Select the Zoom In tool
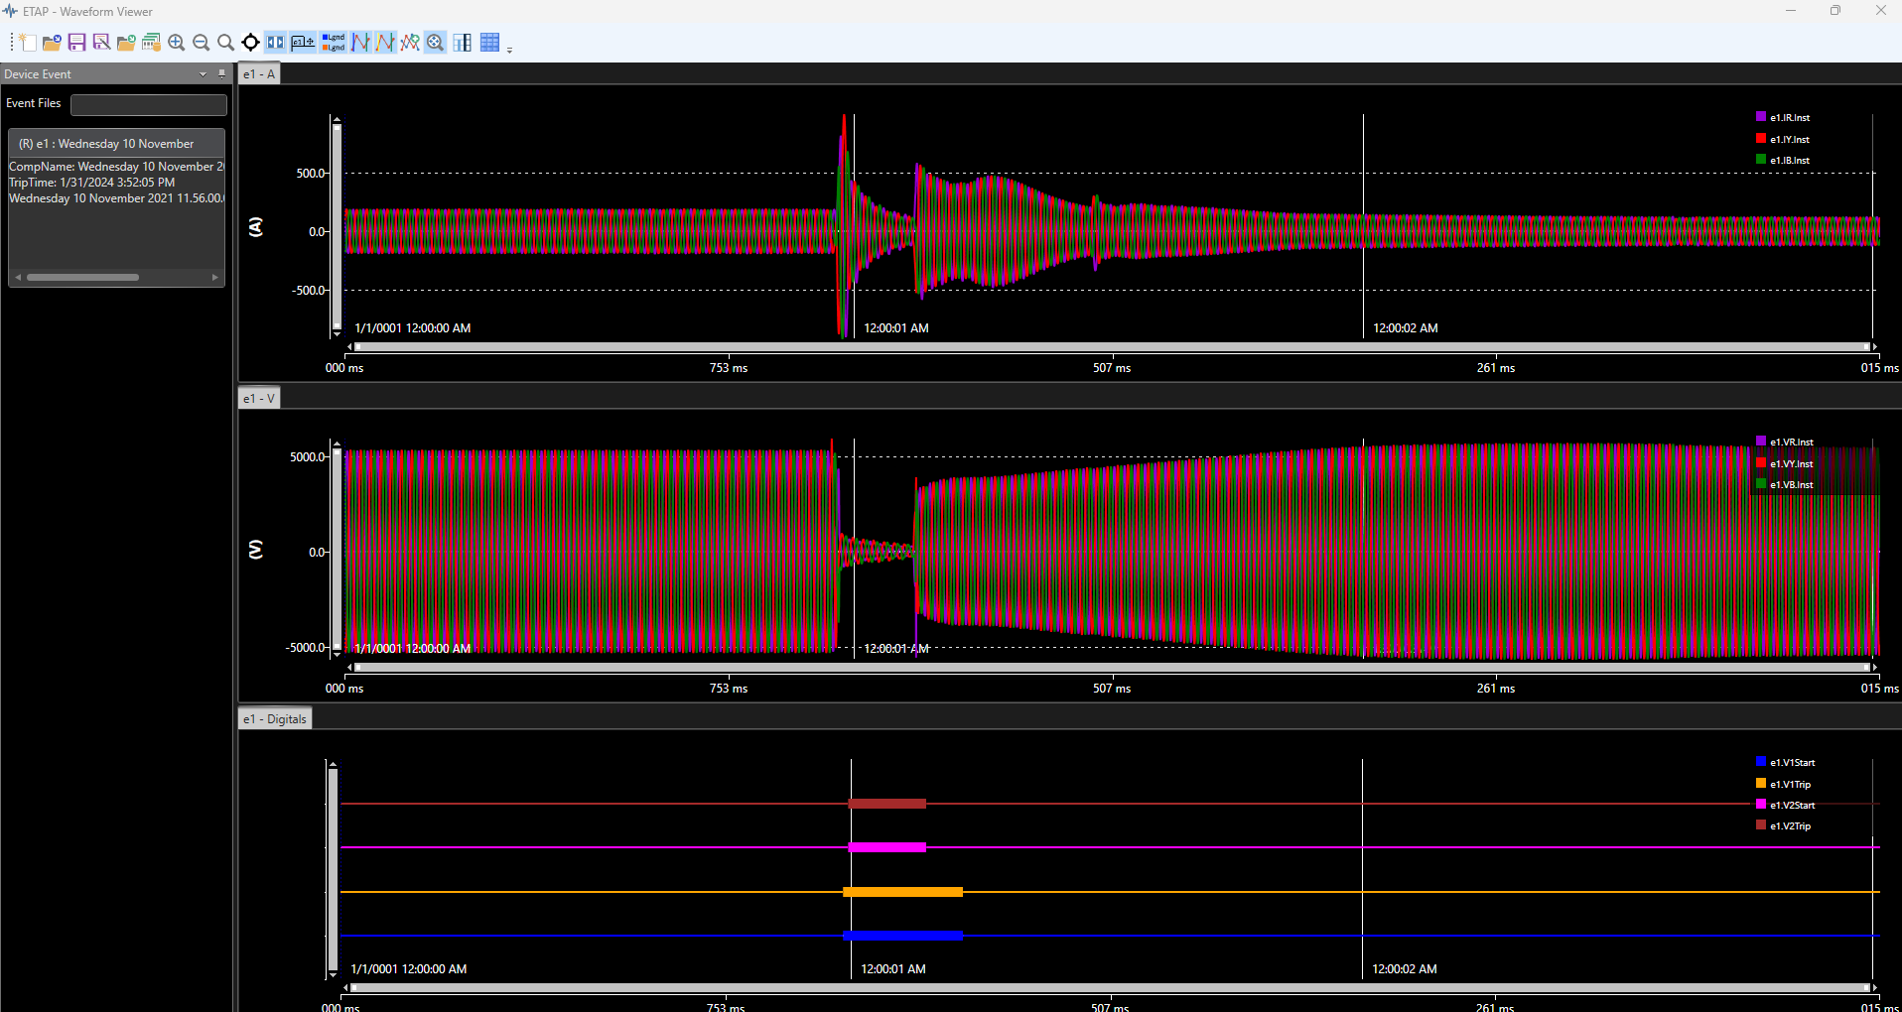Viewport: 1902px width, 1012px height. 176,43
